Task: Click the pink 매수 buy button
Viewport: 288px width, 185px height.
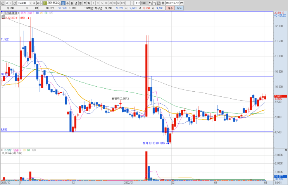Action: [170, 8]
